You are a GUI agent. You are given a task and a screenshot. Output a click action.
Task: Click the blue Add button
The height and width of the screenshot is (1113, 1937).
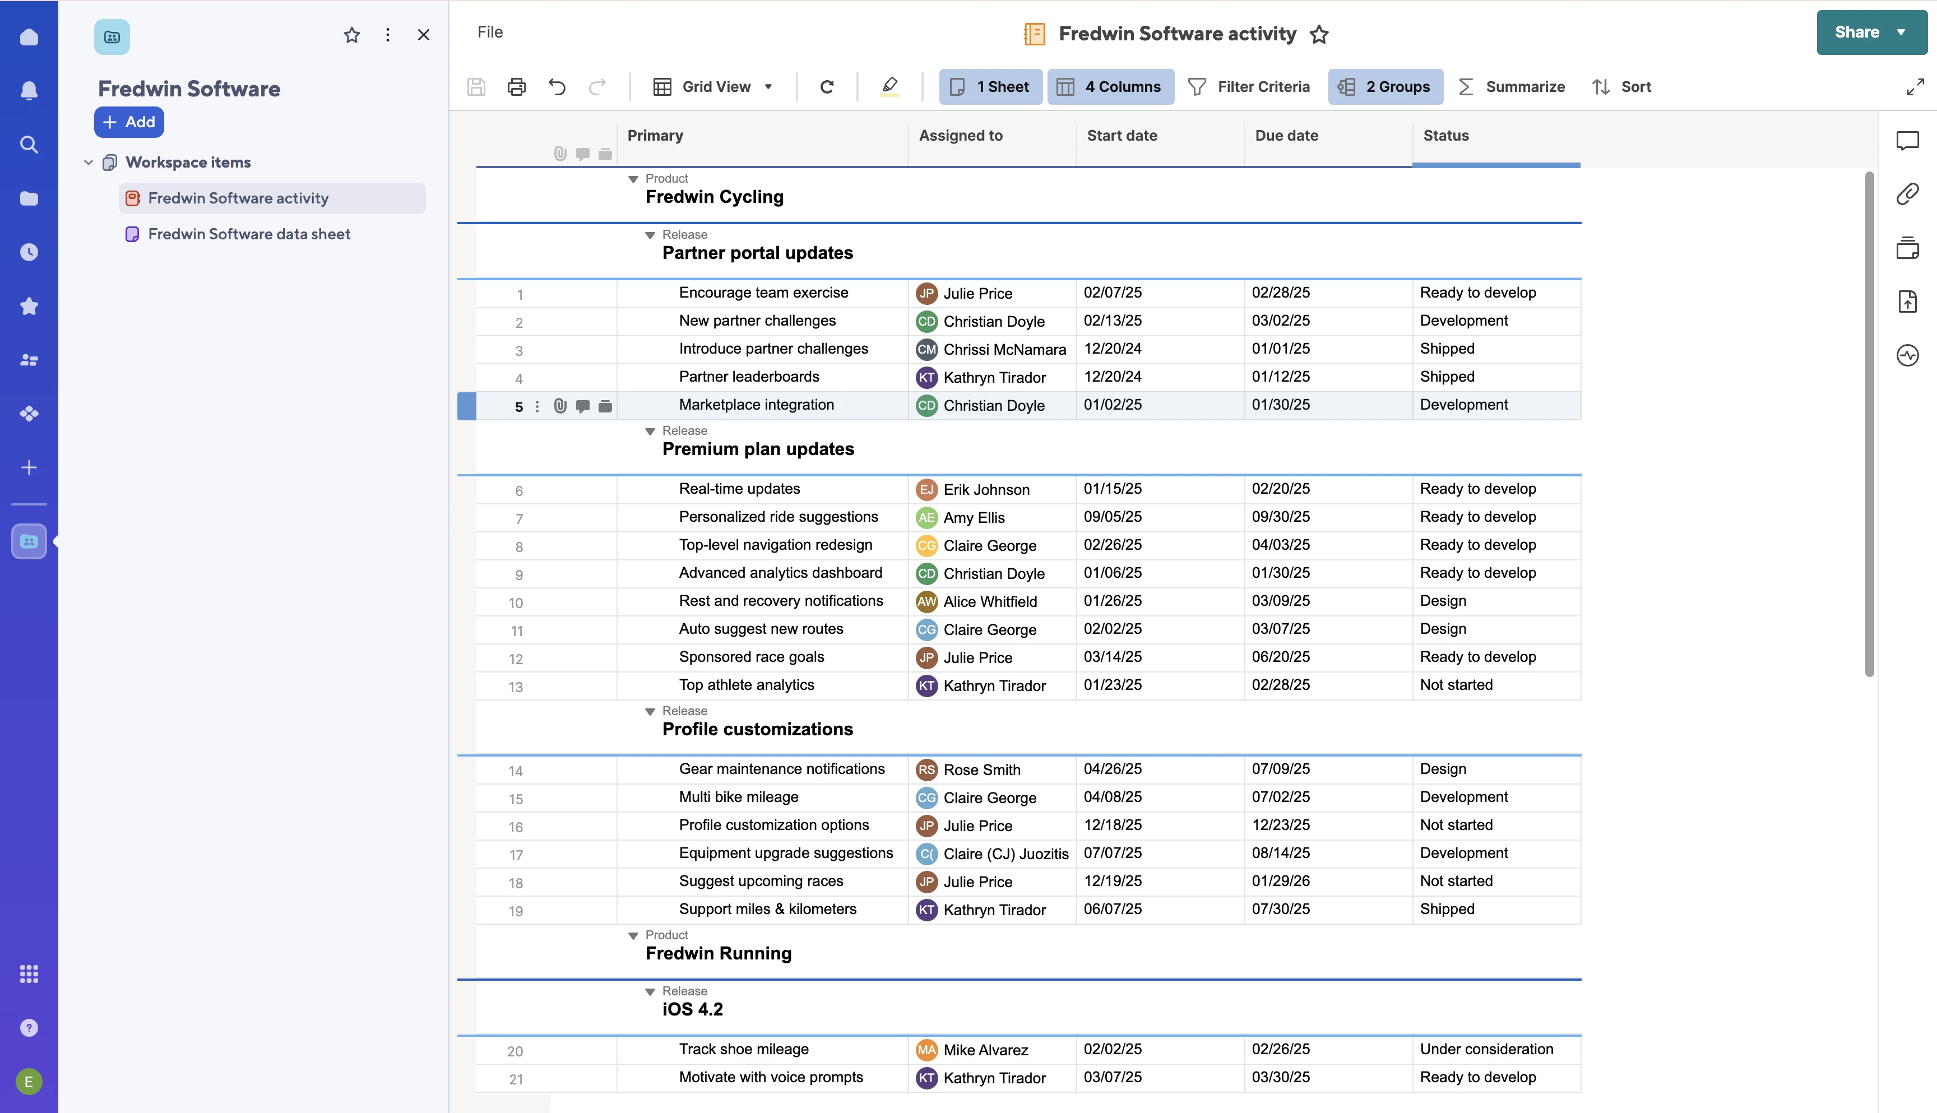point(129,122)
